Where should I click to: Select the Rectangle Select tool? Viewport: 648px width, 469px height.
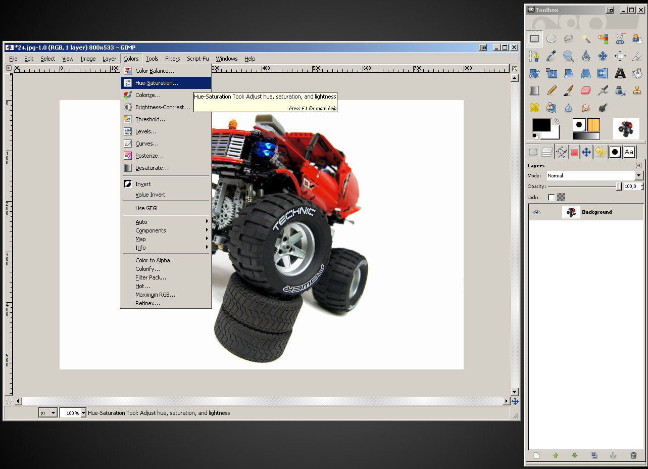point(534,38)
